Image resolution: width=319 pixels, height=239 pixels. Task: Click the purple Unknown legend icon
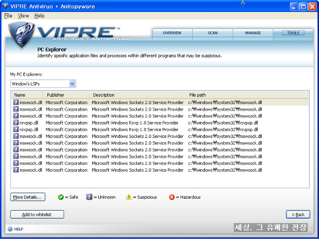[x=89, y=197]
